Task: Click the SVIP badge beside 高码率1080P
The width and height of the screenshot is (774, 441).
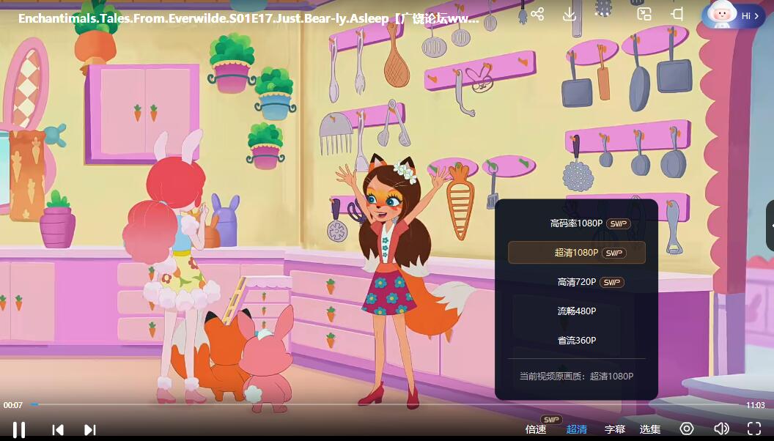Action: click(618, 223)
